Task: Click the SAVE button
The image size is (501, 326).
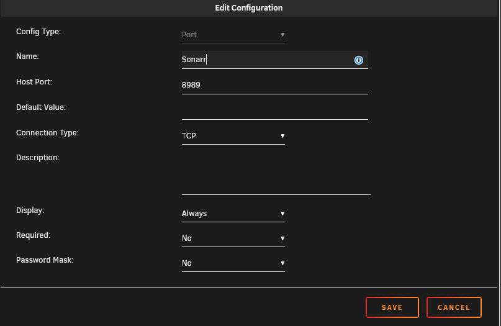Action: 392,307
